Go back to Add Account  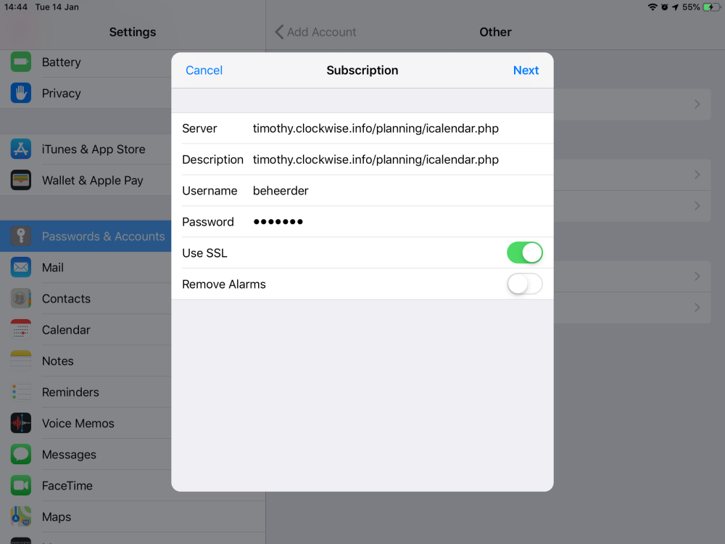click(x=316, y=32)
